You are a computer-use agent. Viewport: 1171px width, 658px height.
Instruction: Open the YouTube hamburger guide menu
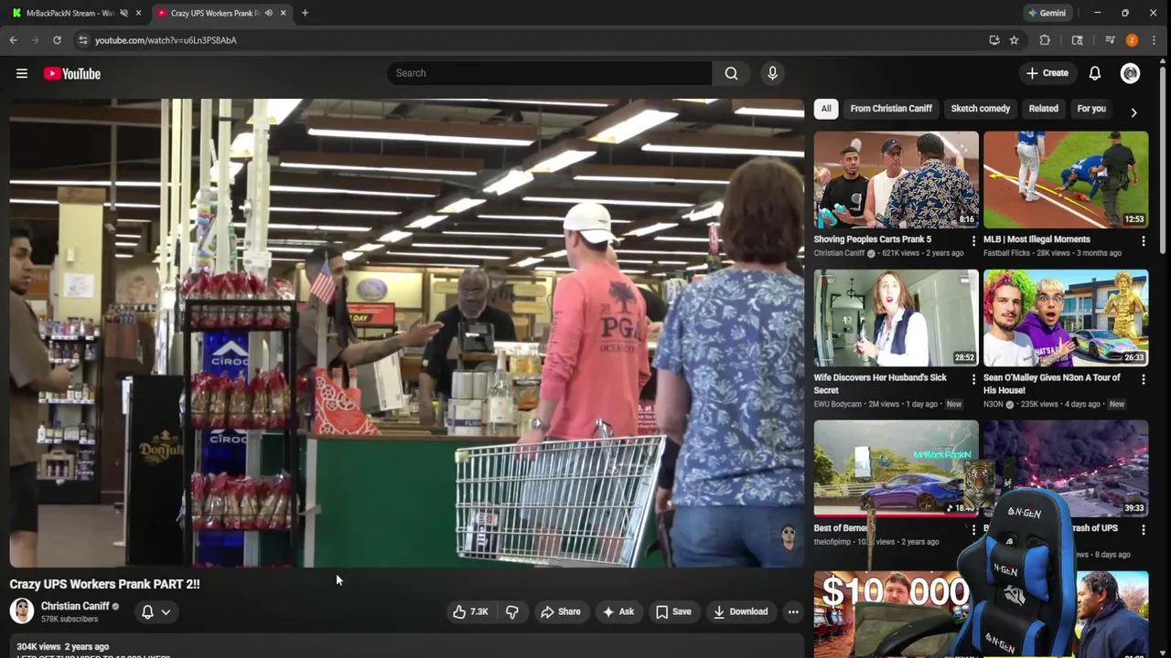pyautogui.click(x=22, y=73)
